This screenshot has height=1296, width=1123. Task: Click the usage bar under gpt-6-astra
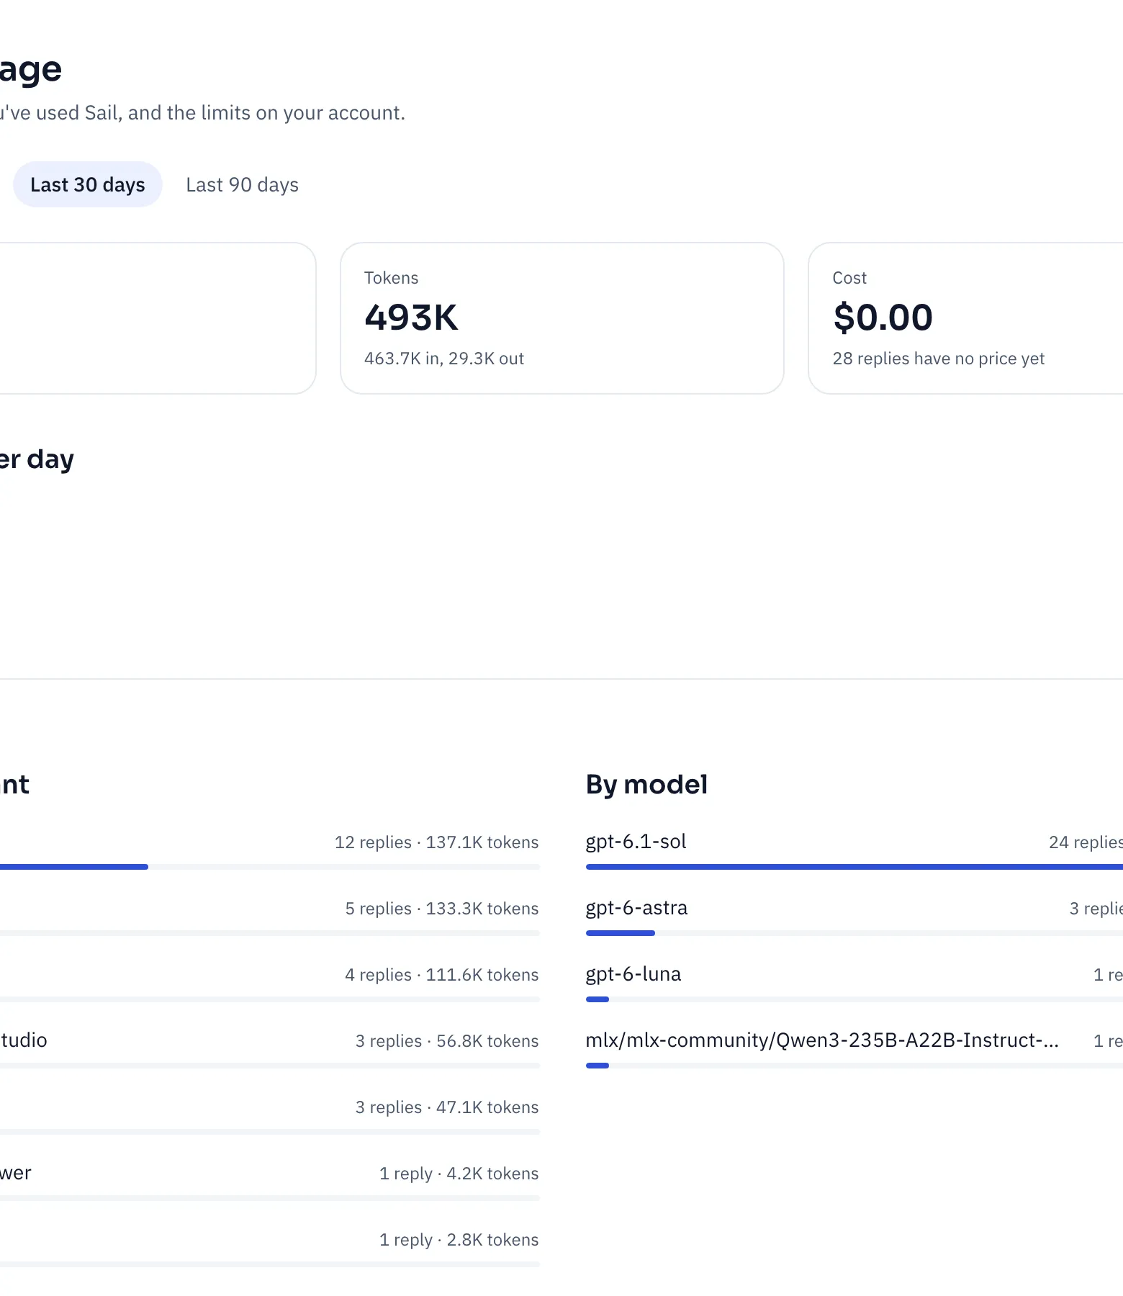point(854,933)
